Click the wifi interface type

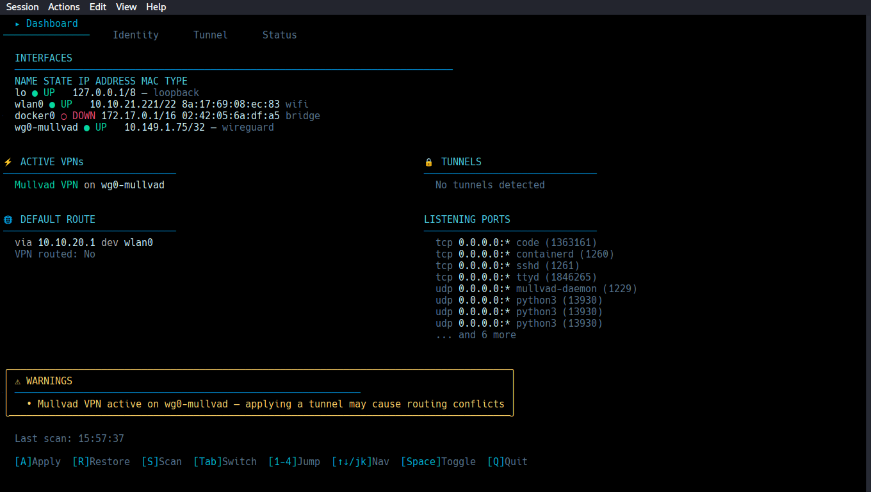297,104
